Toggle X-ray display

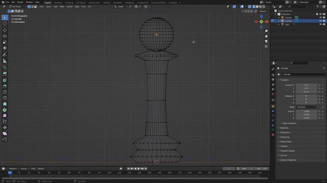click(250, 7)
